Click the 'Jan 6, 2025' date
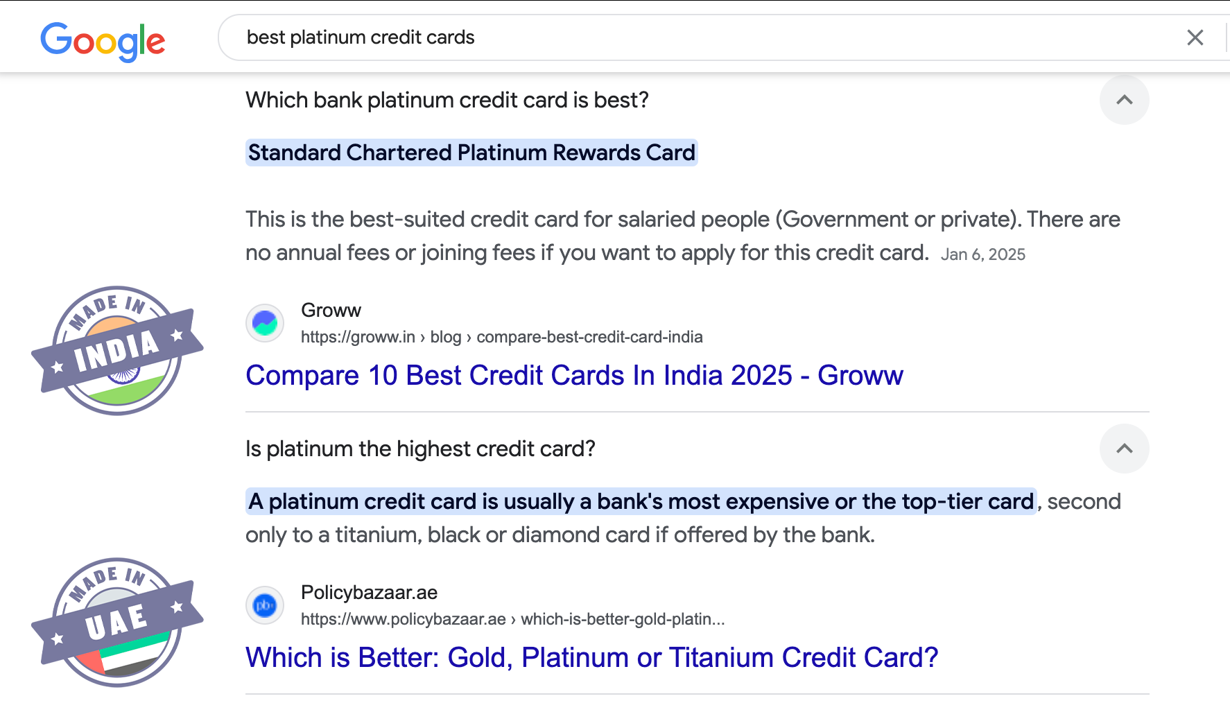The width and height of the screenshot is (1230, 703). click(982, 254)
